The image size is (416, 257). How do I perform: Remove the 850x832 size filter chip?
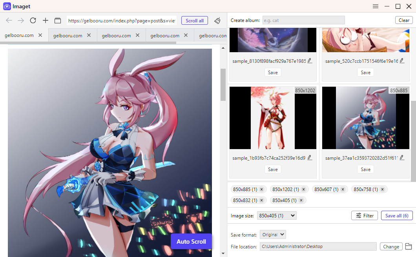tap(262, 200)
